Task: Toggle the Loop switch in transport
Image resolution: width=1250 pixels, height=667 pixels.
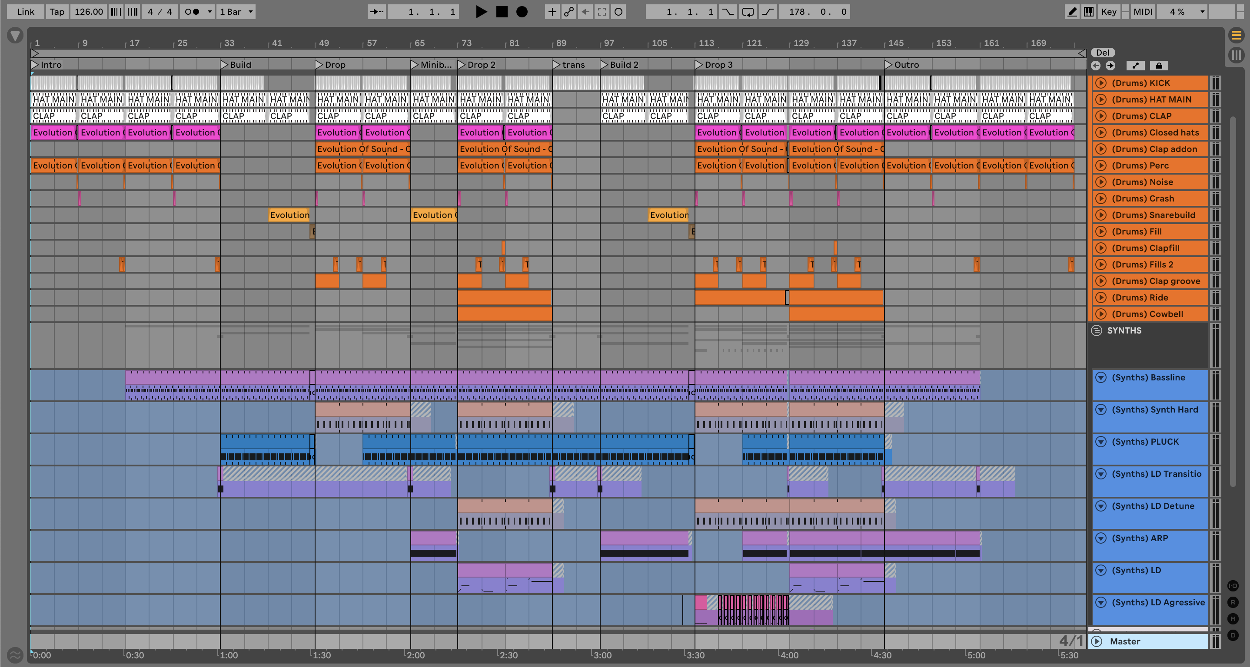Action: [x=748, y=12]
